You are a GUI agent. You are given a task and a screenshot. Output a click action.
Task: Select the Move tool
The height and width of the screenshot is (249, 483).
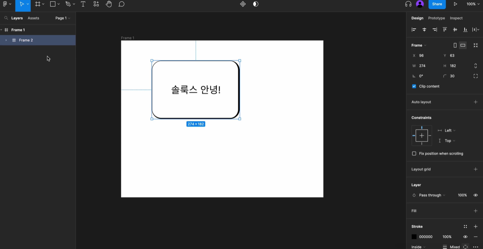click(x=22, y=4)
